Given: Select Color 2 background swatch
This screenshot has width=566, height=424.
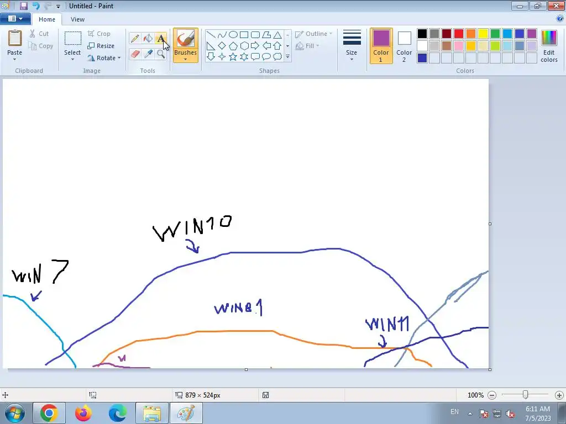Looking at the screenshot, I should pos(404,46).
